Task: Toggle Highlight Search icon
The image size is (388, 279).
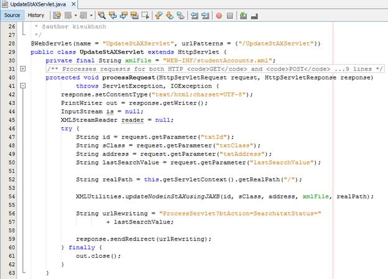Action: click(134, 16)
